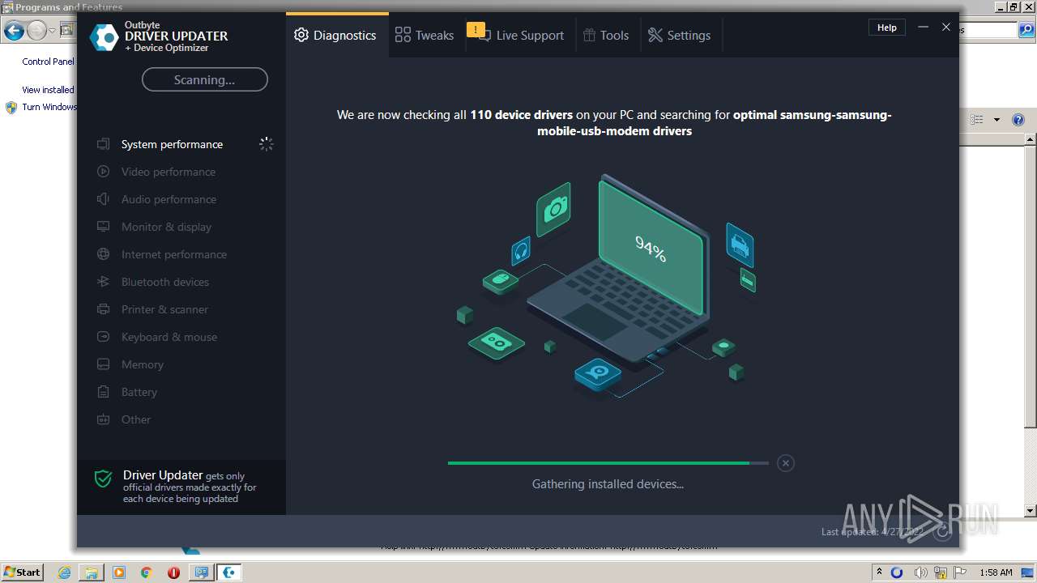
Task: Open view dropdown arrow in Programs window
Action: point(996,120)
